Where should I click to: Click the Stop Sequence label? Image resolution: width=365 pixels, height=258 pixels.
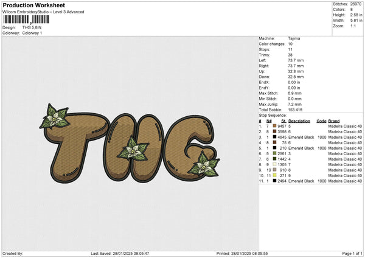tap(273, 116)
